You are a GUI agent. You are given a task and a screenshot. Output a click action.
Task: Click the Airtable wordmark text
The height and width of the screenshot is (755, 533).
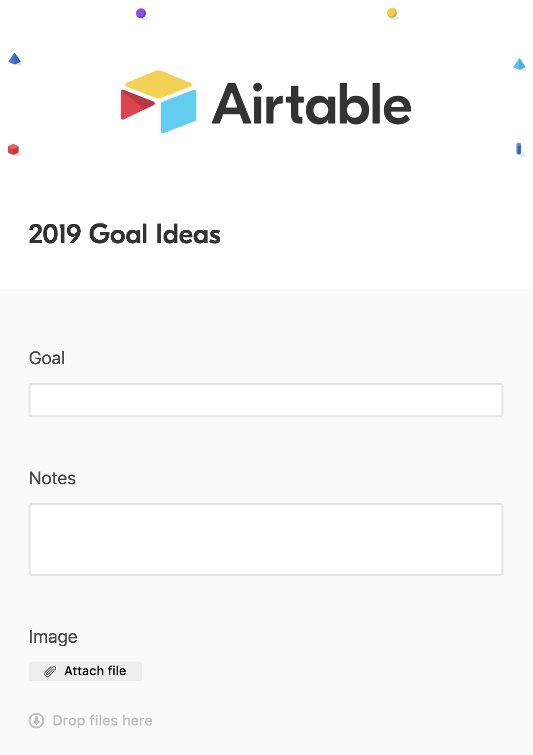pos(311,103)
